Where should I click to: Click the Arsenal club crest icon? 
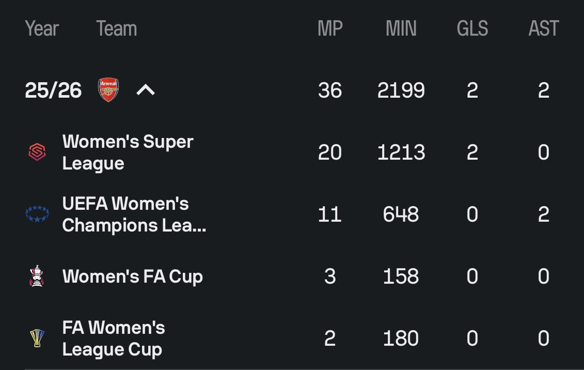(x=108, y=90)
